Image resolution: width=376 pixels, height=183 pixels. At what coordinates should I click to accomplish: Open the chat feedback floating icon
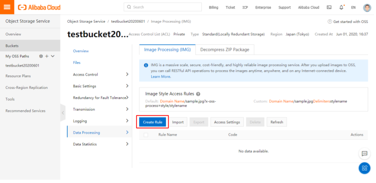pyautogui.click(x=364, y=154)
